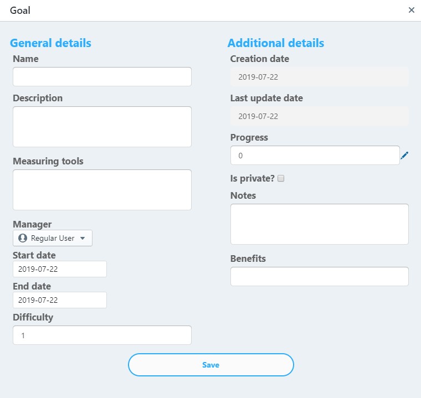Click the Additional details heading
The image size is (421, 398).
click(276, 43)
